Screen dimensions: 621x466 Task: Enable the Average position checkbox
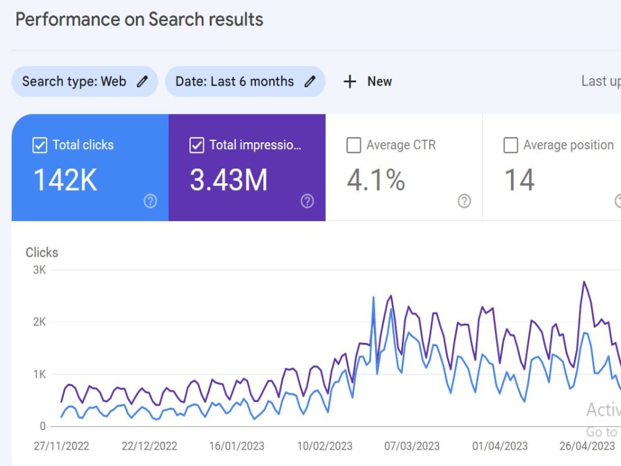[x=510, y=145]
